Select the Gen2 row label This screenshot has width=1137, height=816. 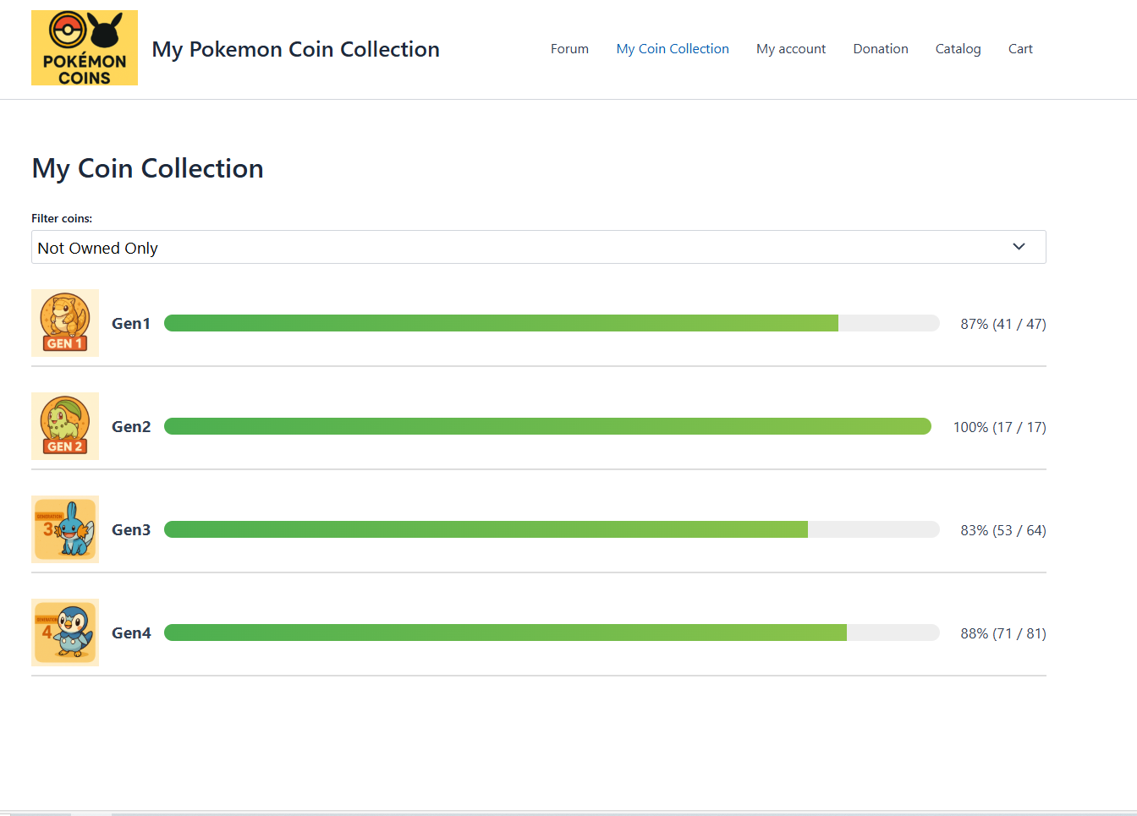click(x=131, y=426)
